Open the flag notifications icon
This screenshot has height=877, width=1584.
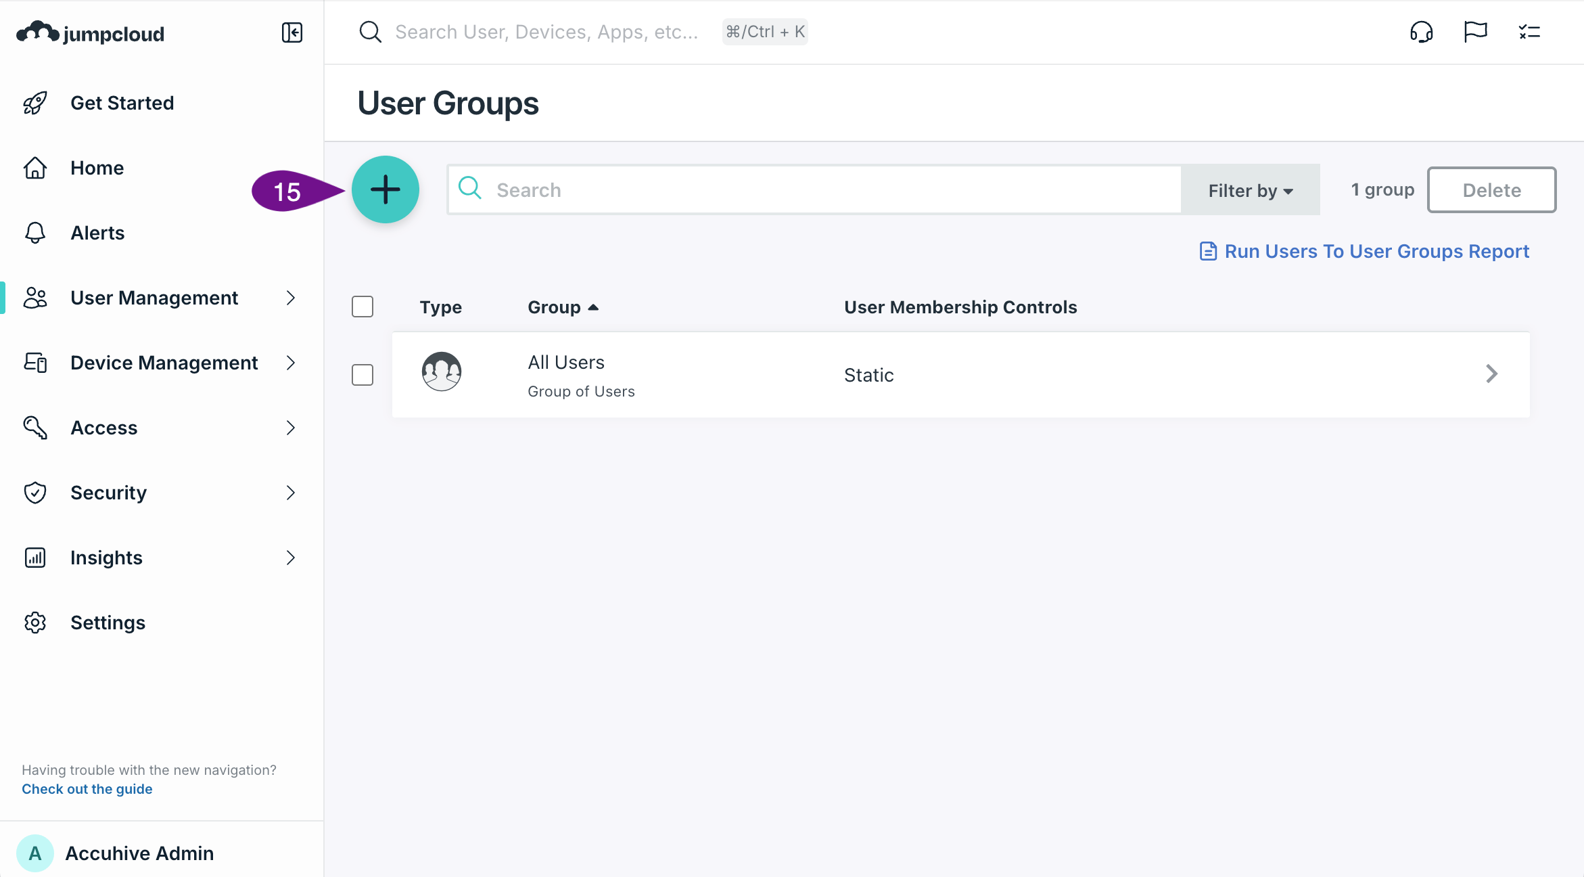[1475, 32]
